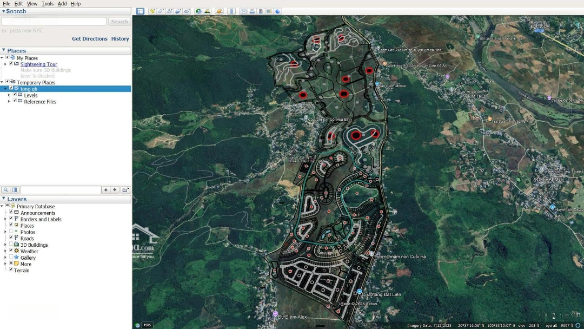Image resolution: width=584 pixels, height=329 pixels.
Task: Open historical imagery with the clock icon
Action: tap(198, 11)
